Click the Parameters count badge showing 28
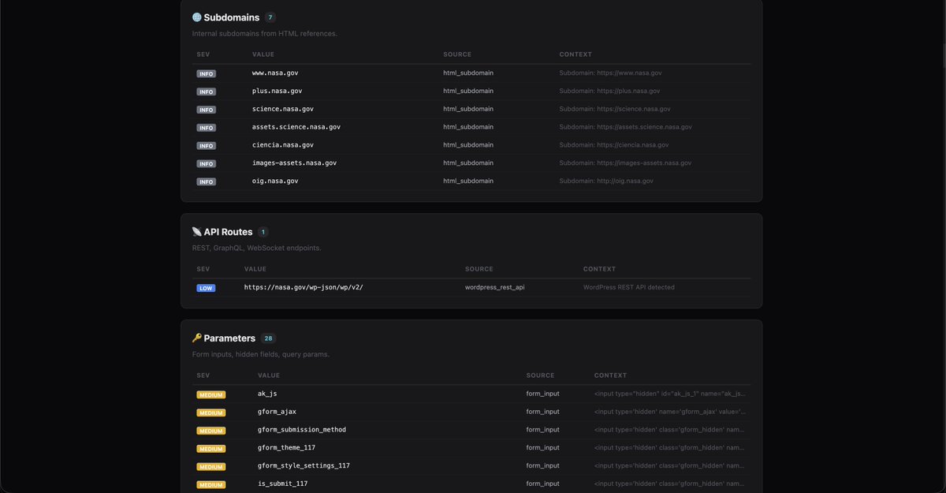 [x=268, y=338]
